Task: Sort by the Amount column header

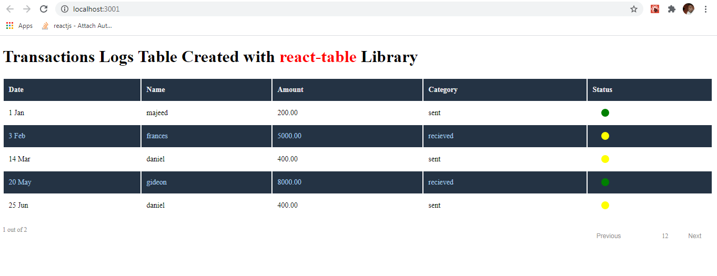Action: (x=347, y=90)
